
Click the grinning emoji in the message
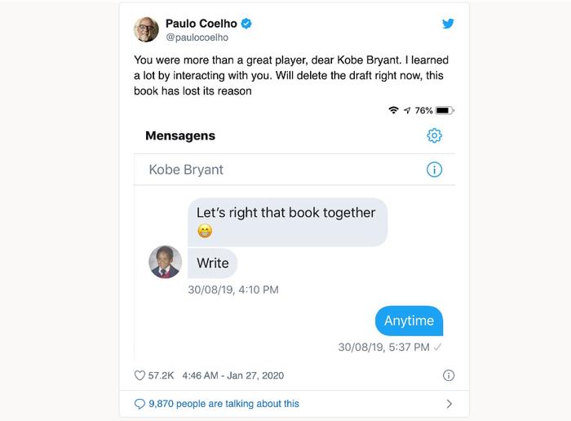(x=205, y=231)
